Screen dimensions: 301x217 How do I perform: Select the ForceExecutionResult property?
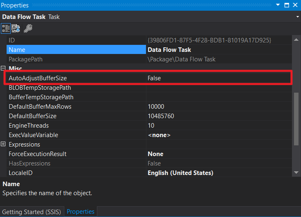pos(76,154)
